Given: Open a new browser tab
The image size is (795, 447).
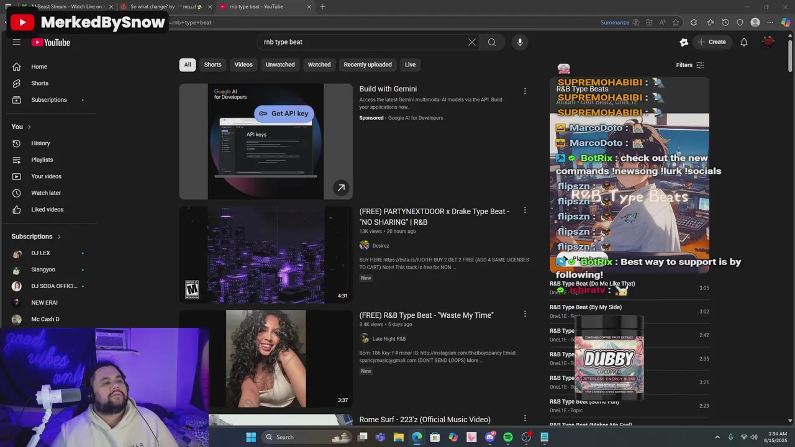Looking at the screenshot, I should (322, 7).
